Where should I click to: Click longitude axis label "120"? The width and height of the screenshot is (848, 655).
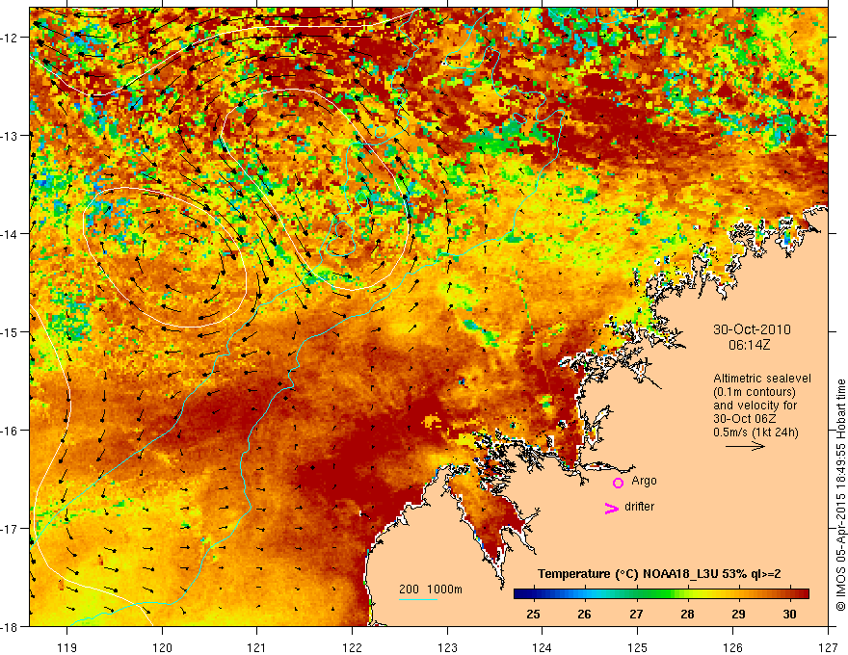162,647
